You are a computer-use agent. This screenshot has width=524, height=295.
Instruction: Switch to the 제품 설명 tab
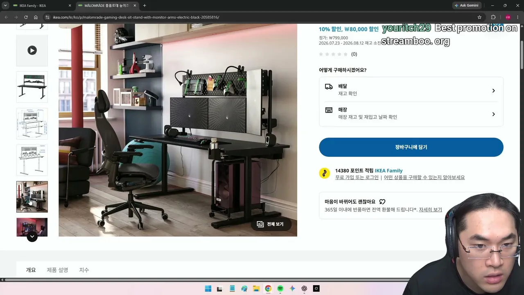57,270
